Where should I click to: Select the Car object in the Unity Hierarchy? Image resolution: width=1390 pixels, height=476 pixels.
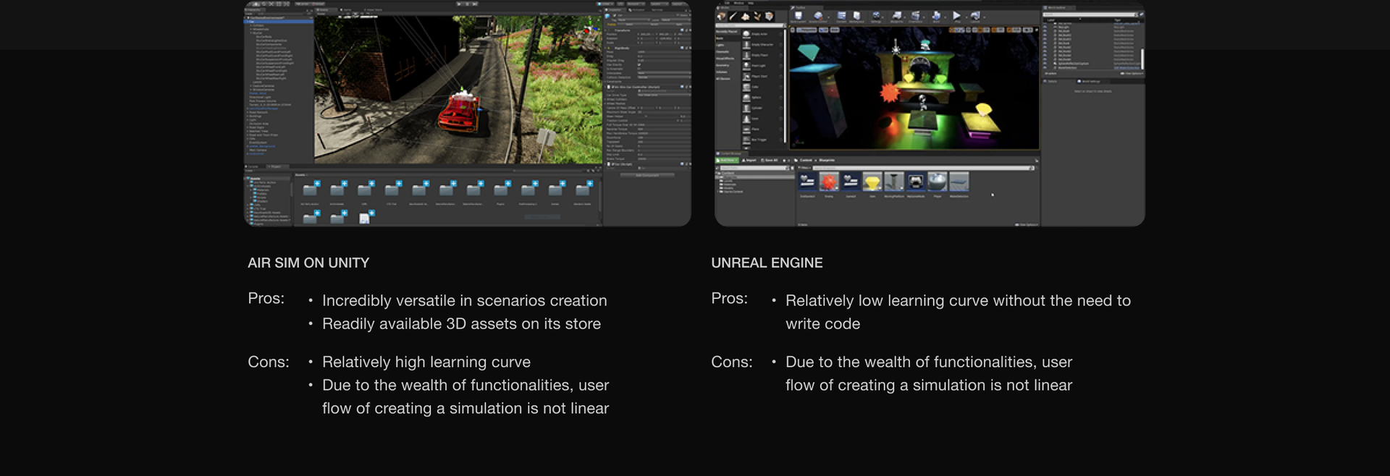[279, 22]
